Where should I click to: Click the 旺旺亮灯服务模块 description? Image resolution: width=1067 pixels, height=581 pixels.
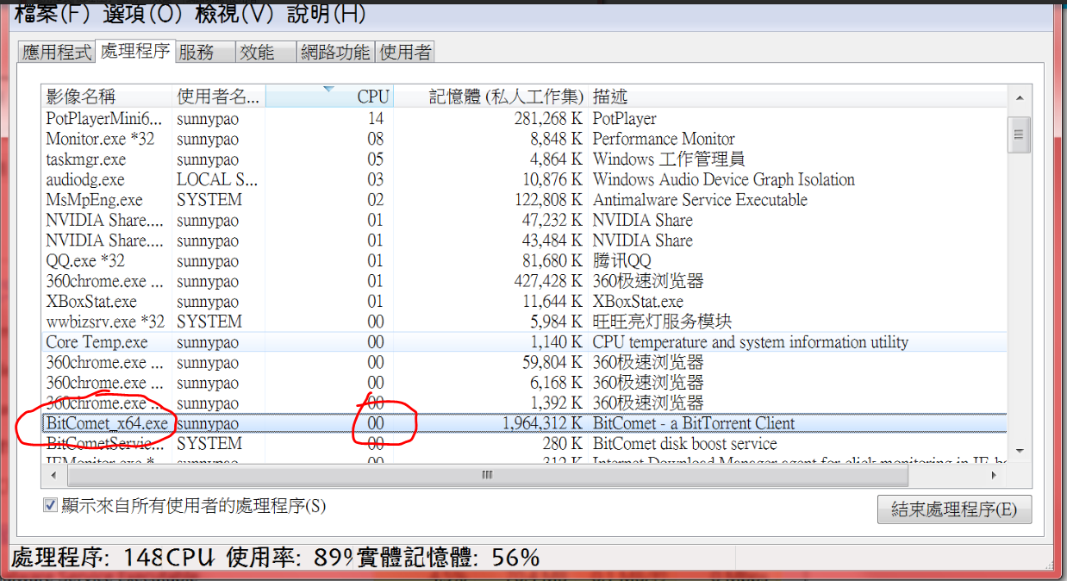tap(662, 322)
